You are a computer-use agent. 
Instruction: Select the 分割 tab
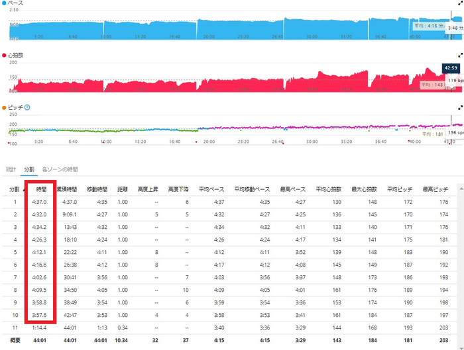pyautogui.click(x=29, y=169)
